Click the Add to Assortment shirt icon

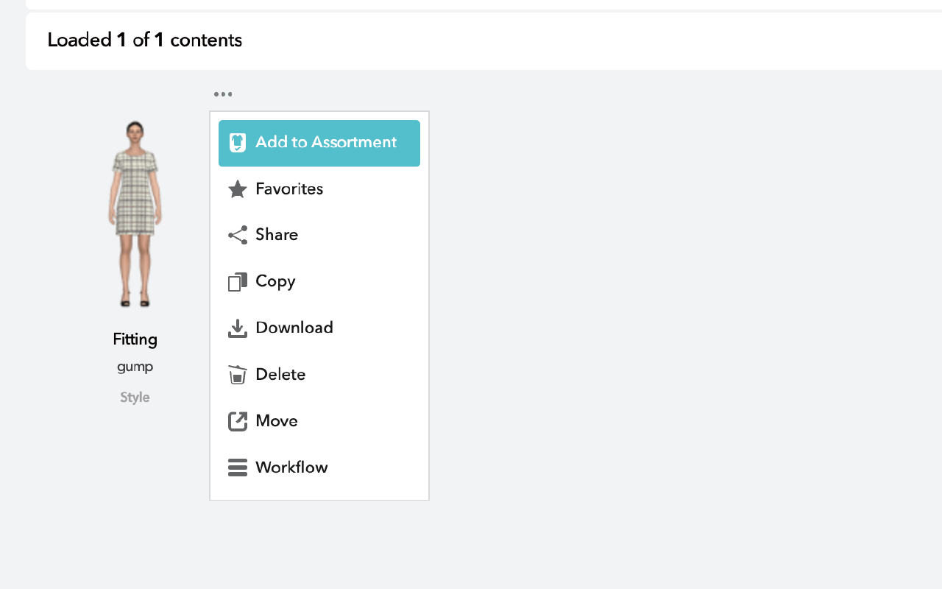237,143
